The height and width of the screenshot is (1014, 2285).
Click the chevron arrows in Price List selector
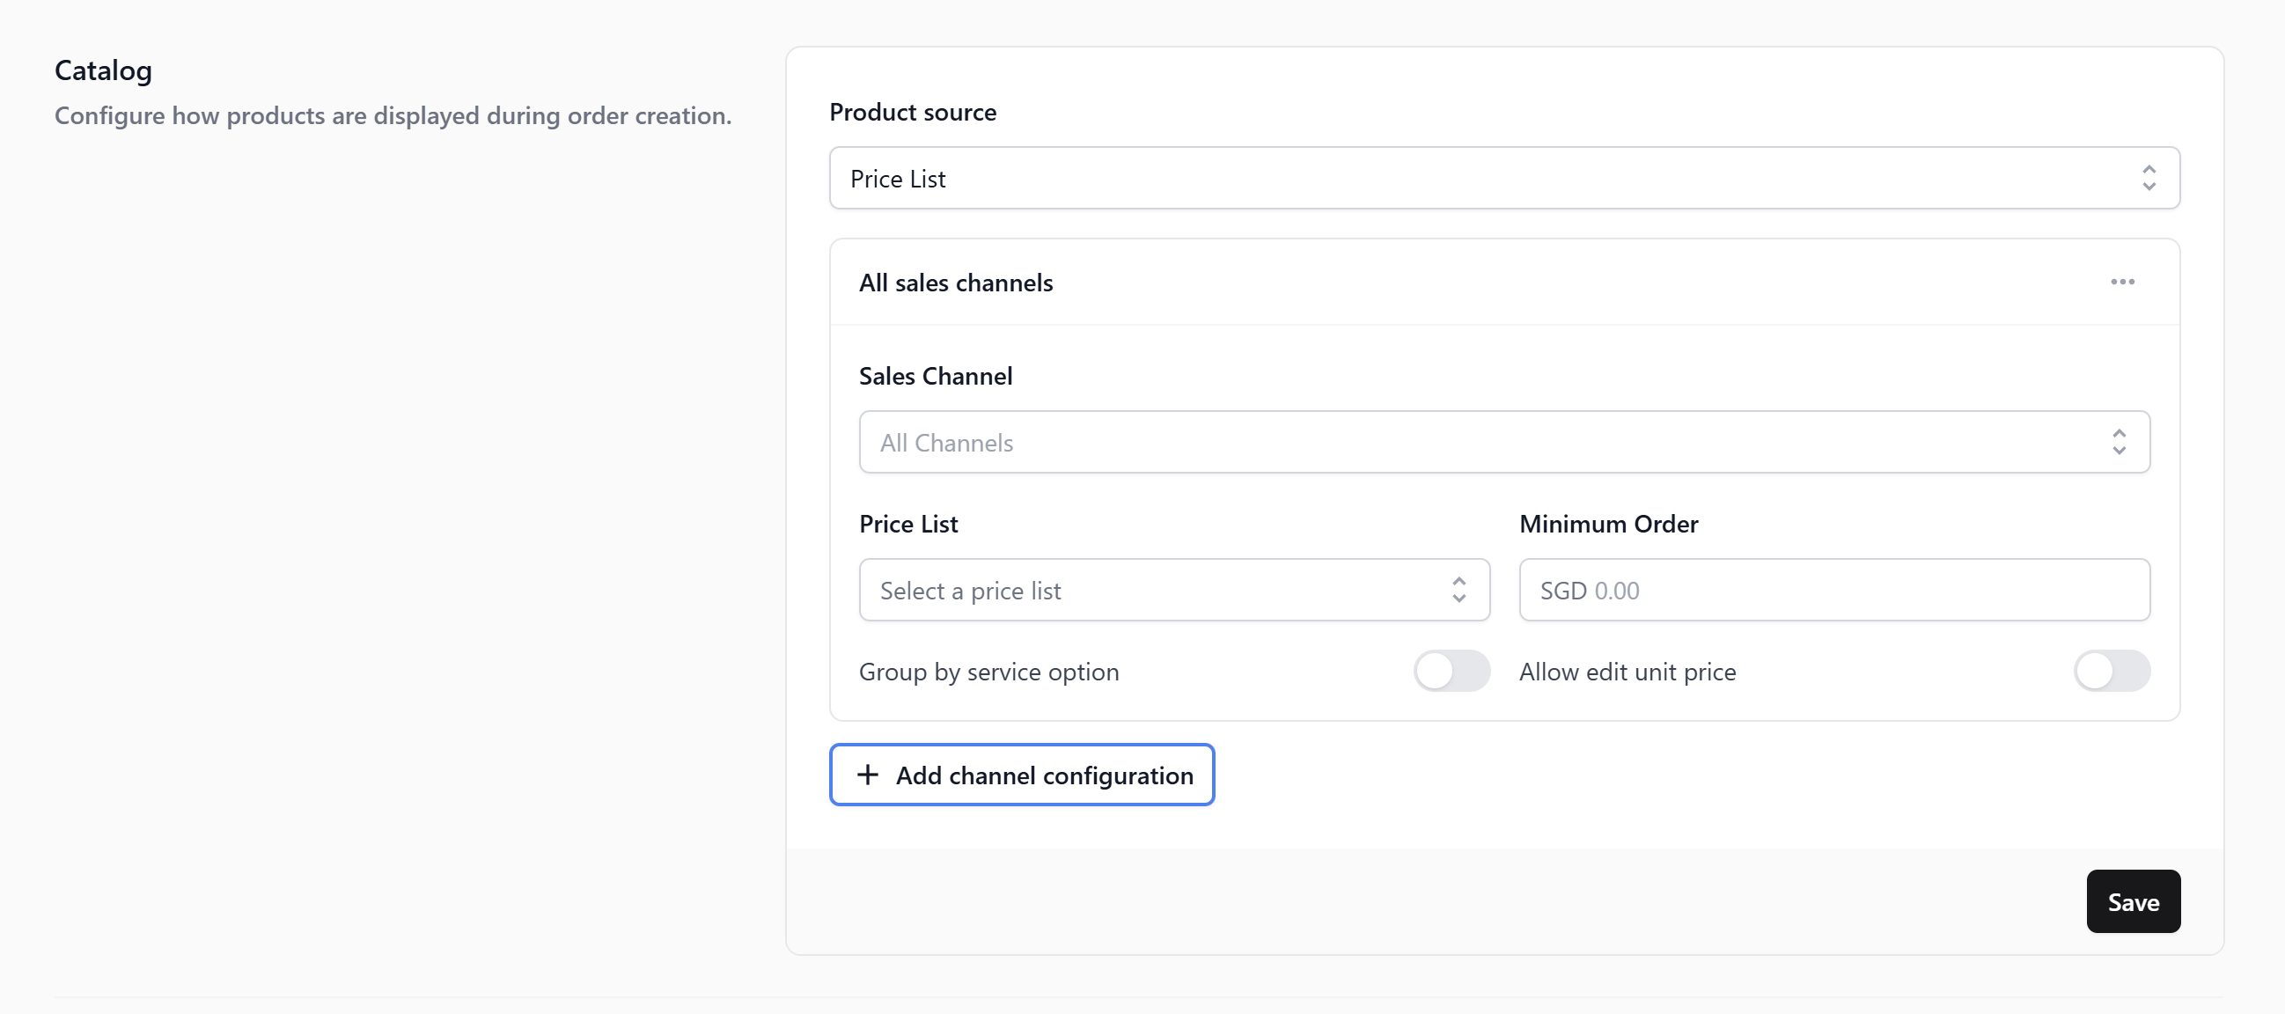click(1458, 590)
